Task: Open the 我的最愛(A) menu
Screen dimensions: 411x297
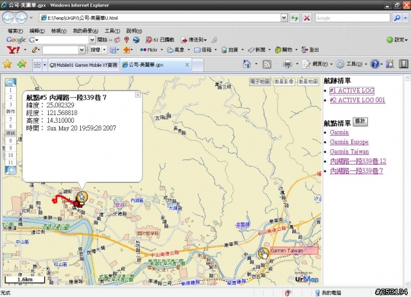Action: pyautogui.click(x=85, y=31)
